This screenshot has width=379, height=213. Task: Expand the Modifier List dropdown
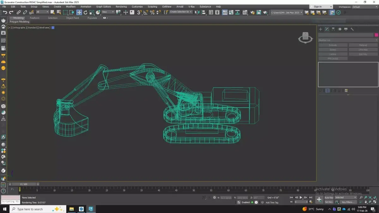(x=348, y=40)
